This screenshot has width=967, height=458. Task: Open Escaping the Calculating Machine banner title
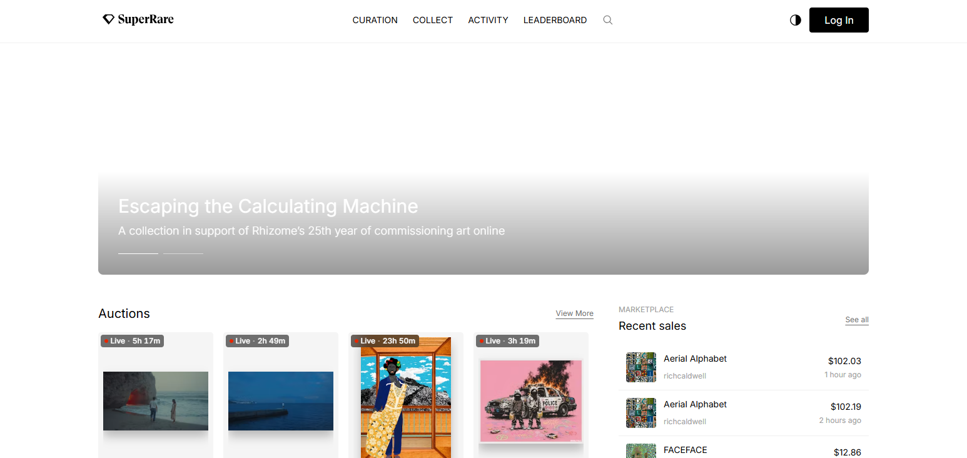click(x=268, y=206)
